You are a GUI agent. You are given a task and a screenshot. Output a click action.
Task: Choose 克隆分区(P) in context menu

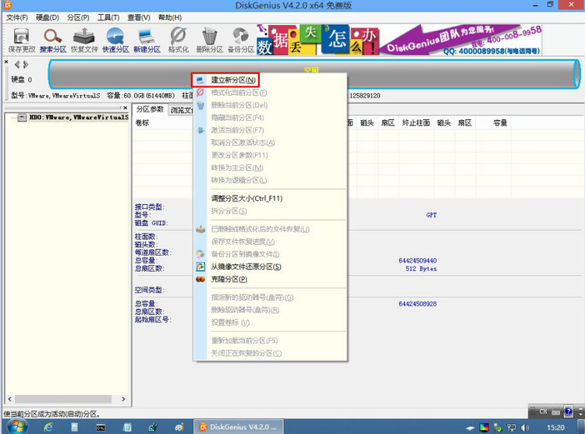click(x=229, y=279)
